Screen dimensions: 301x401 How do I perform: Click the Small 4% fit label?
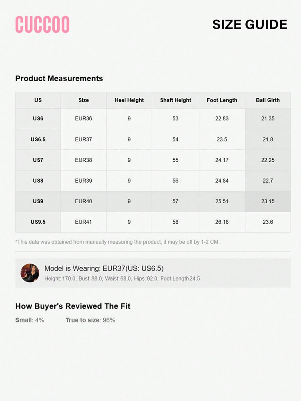(x=30, y=320)
